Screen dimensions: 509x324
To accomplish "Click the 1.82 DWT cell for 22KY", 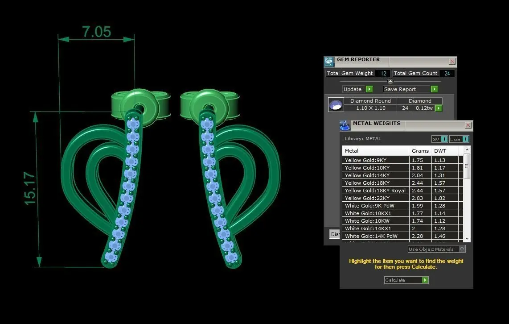I will click(445, 198).
